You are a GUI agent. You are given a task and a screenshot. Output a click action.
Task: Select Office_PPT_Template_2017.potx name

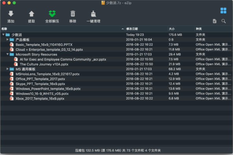pos(41,79)
